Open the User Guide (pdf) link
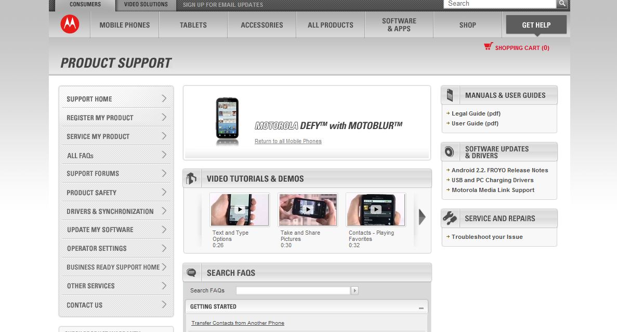Viewport: 617px width, 332px height. pos(475,123)
